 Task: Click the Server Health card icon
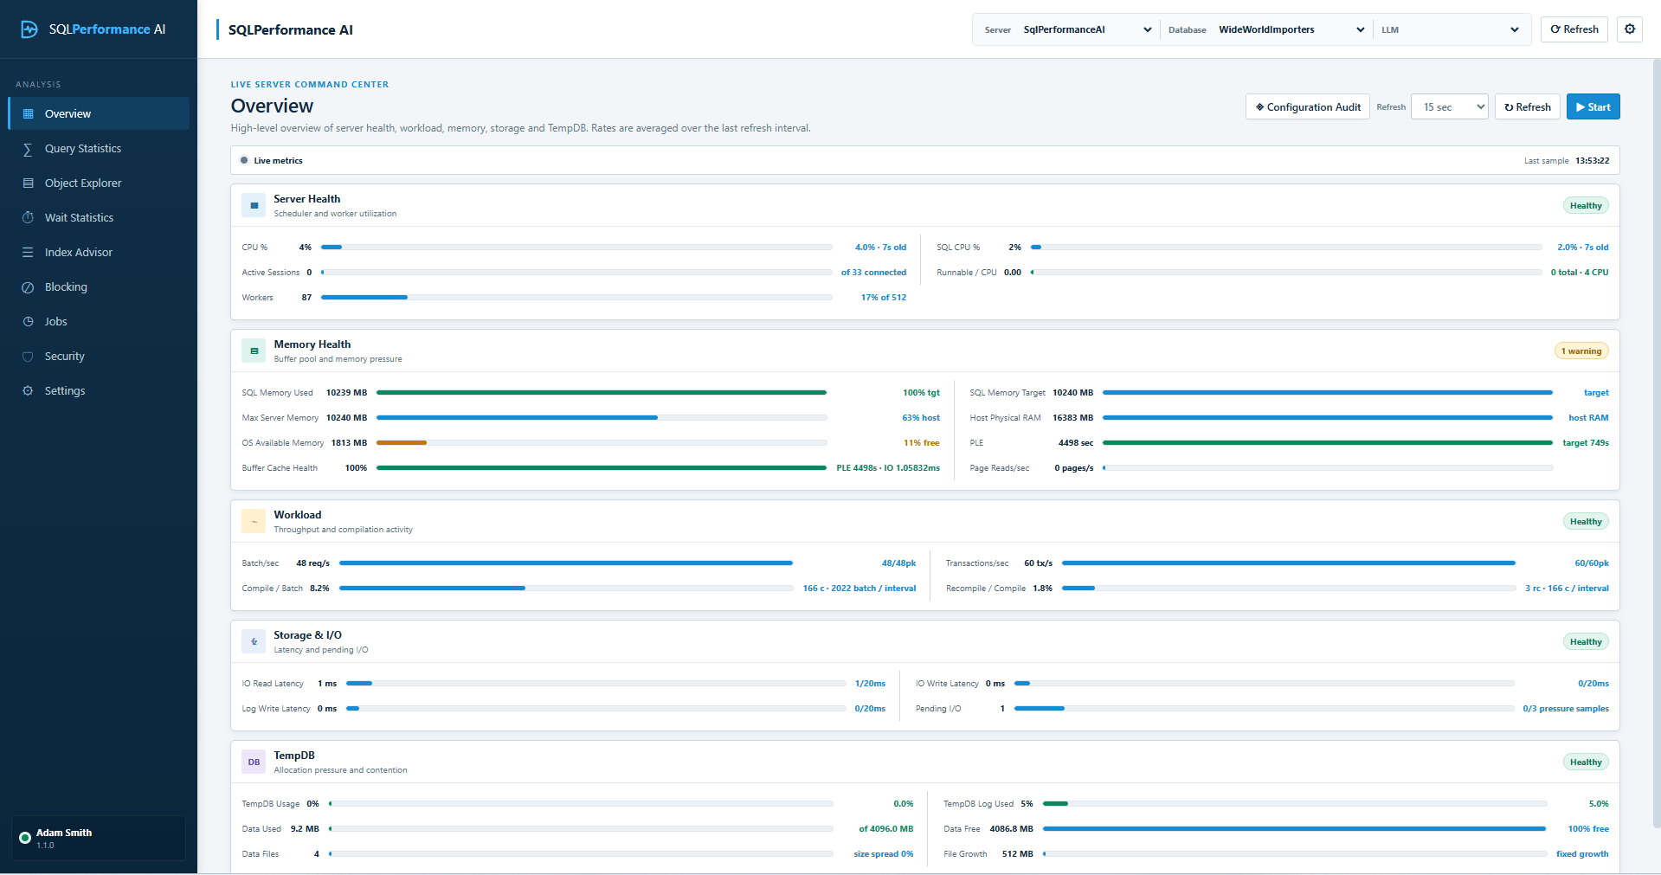(x=254, y=206)
